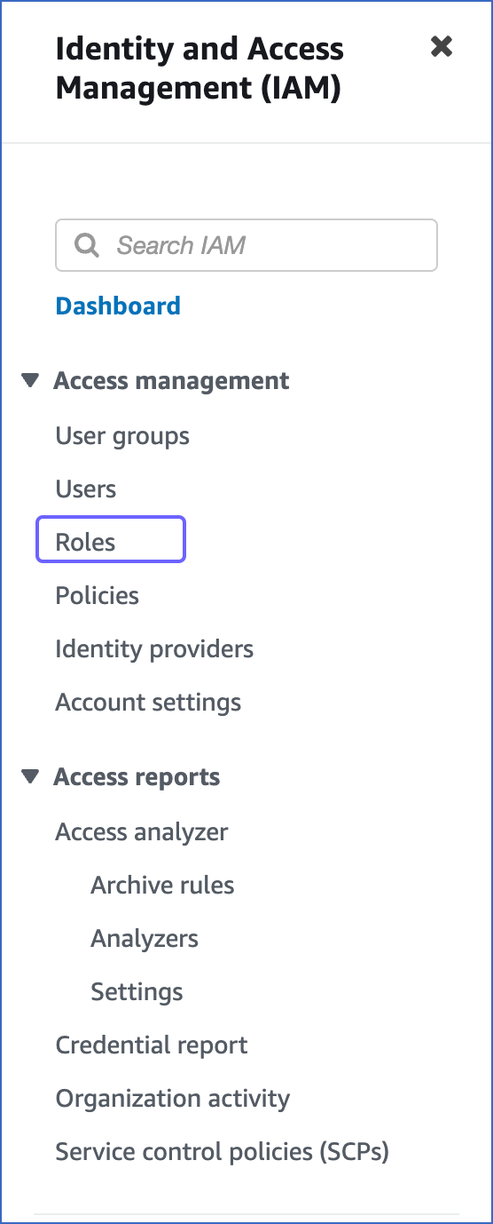Screen dimensions: 493x1224
Task: Open Access analyzer page
Action: [x=142, y=832]
